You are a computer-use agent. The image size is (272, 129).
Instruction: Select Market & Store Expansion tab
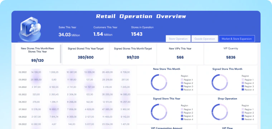click(x=237, y=39)
